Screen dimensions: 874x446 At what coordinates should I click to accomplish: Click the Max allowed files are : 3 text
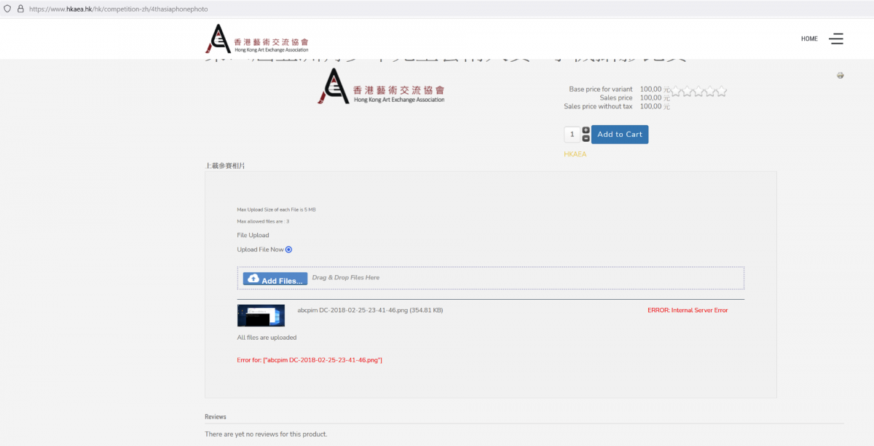[x=263, y=221]
